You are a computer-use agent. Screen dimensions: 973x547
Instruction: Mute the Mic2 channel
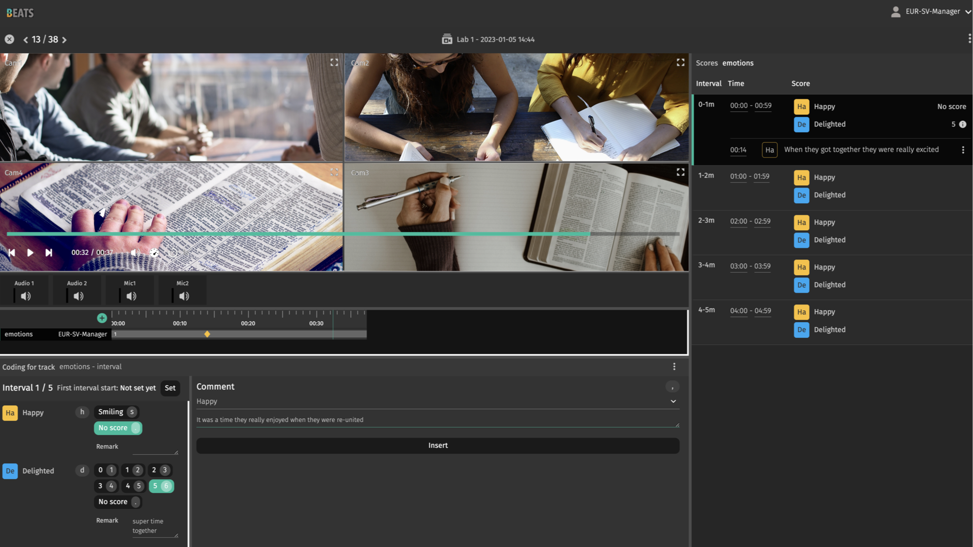(183, 296)
